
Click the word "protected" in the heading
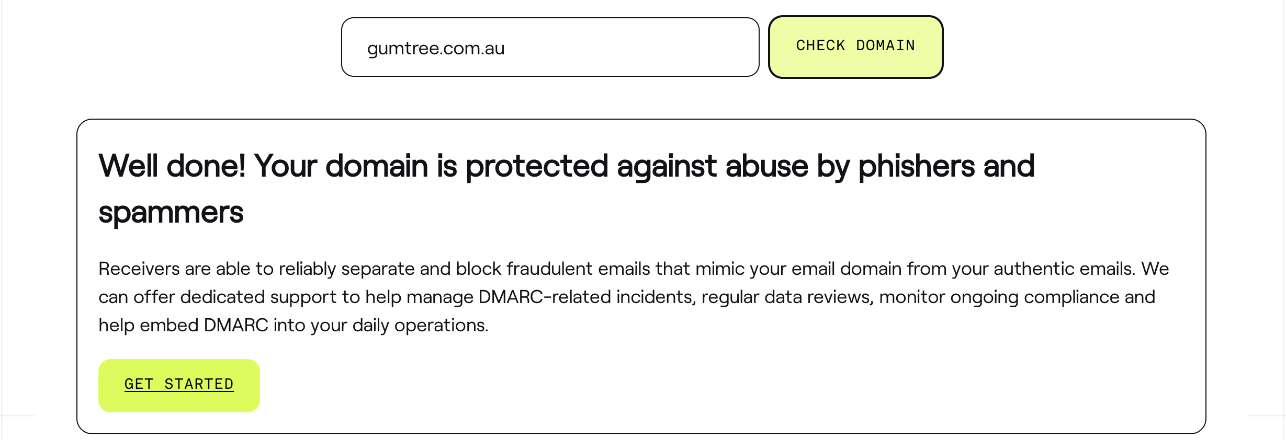[x=537, y=166]
